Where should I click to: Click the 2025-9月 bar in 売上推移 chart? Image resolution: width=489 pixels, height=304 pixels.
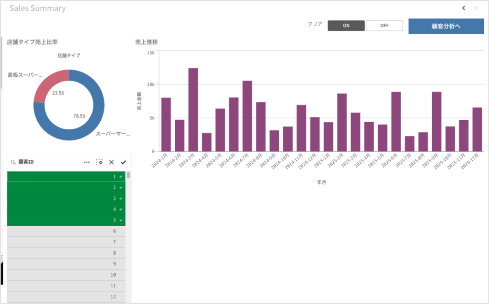coord(436,122)
